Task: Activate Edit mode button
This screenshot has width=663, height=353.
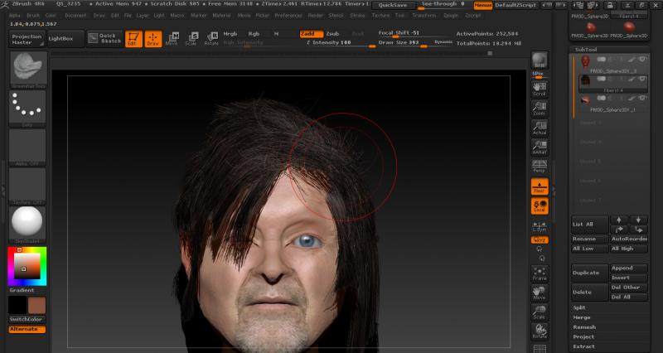Action: [133, 38]
